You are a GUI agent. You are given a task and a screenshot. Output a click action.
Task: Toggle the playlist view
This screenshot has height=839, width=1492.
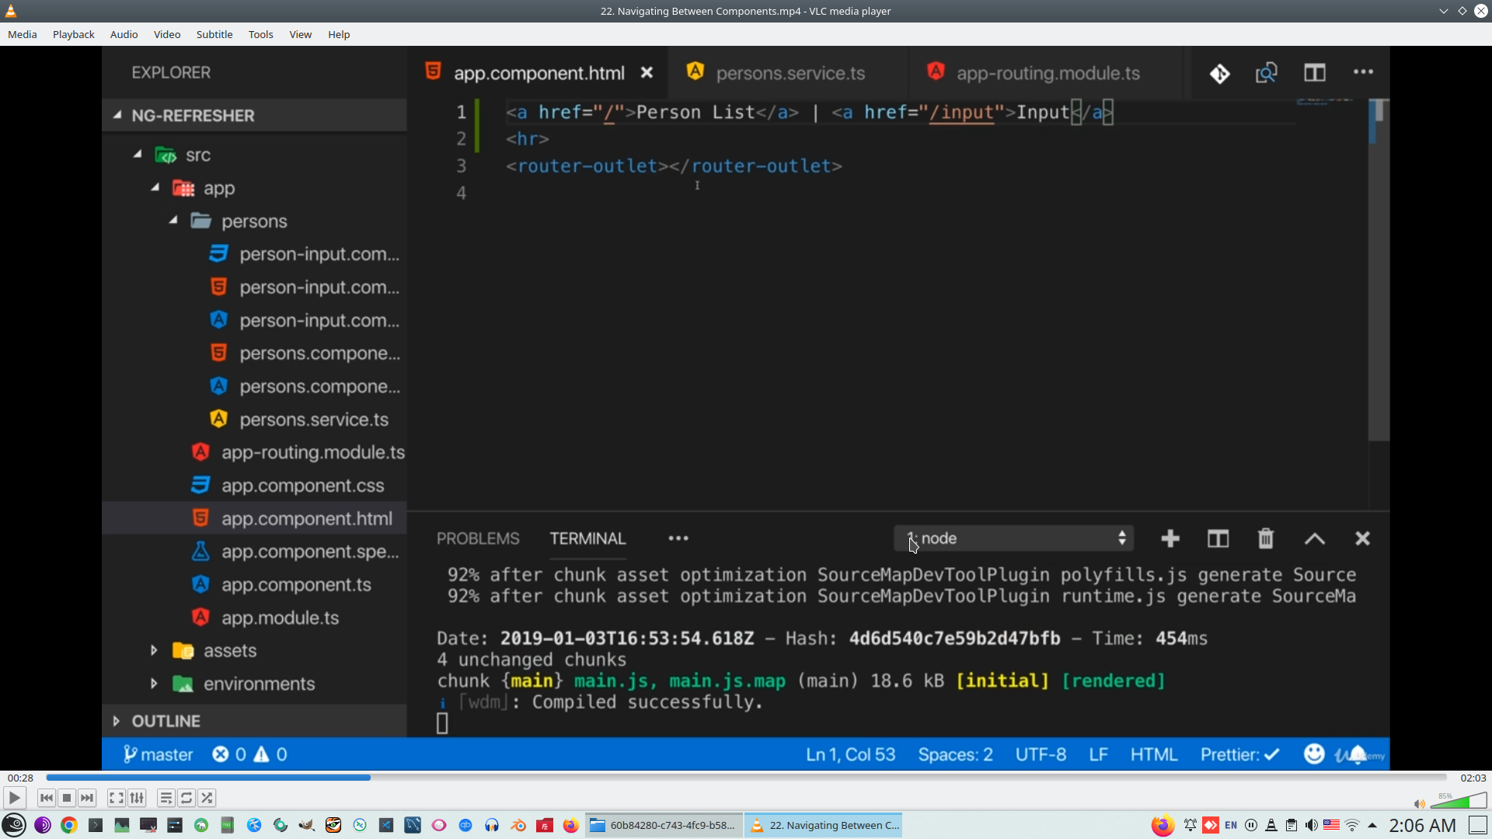coord(166,798)
